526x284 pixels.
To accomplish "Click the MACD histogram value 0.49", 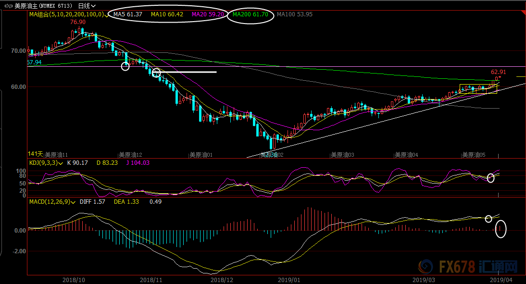I will (x=155, y=202).
